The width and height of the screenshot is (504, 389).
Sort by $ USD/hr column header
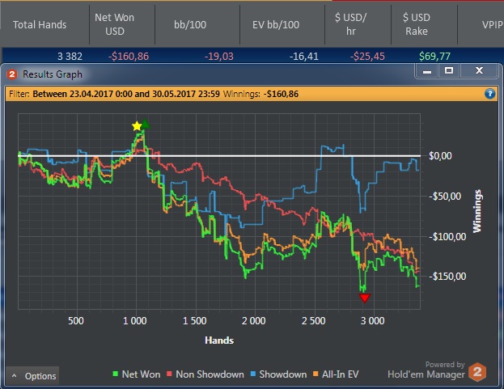point(350,24)
